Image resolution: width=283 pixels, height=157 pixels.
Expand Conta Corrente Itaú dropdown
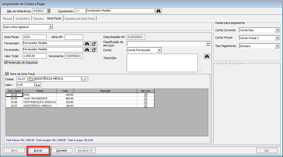[x=277, y=30]
